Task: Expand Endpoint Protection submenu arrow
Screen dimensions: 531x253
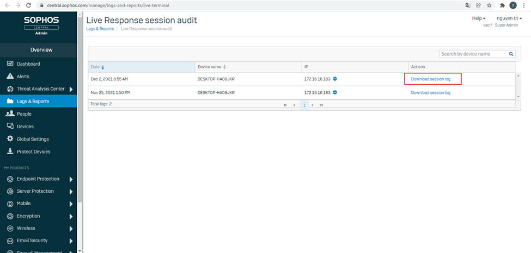Action: tap(71, 179)
